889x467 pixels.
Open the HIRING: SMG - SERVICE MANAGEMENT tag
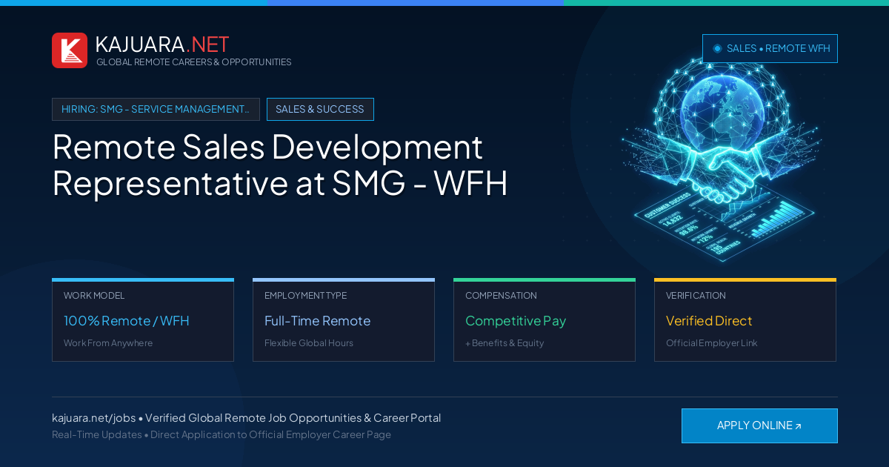(156, 109)
